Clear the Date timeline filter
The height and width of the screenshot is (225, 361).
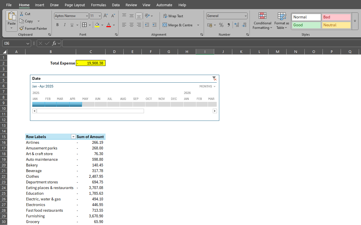click(x=214, y=78)
